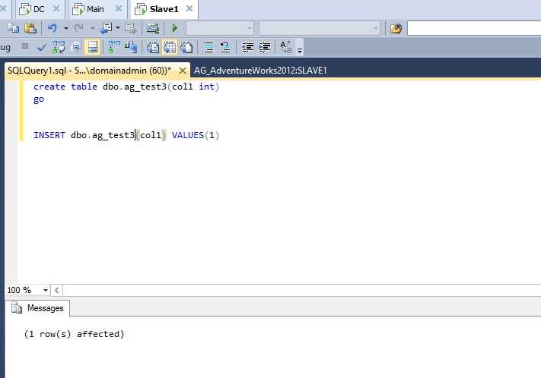Click Specify Values for Template Parameters
The image size is (541, 378).
click(x=286, y=47)
